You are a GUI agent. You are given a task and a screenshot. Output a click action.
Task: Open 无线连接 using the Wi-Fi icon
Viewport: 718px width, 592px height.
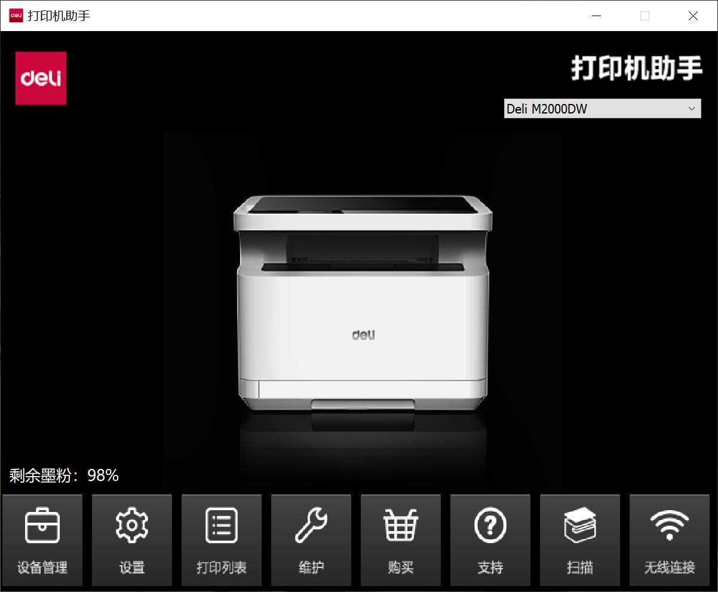point(670,526)
